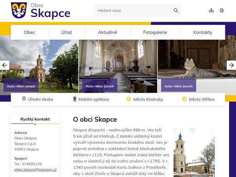The image size is (236, 177).
Task: Click the O obci Skapce heading
Action: coord(95,119)
